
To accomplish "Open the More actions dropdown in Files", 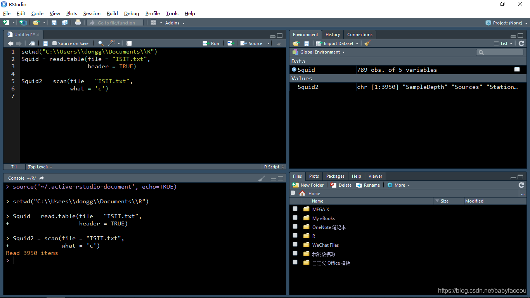I will (x=398, y=185).
